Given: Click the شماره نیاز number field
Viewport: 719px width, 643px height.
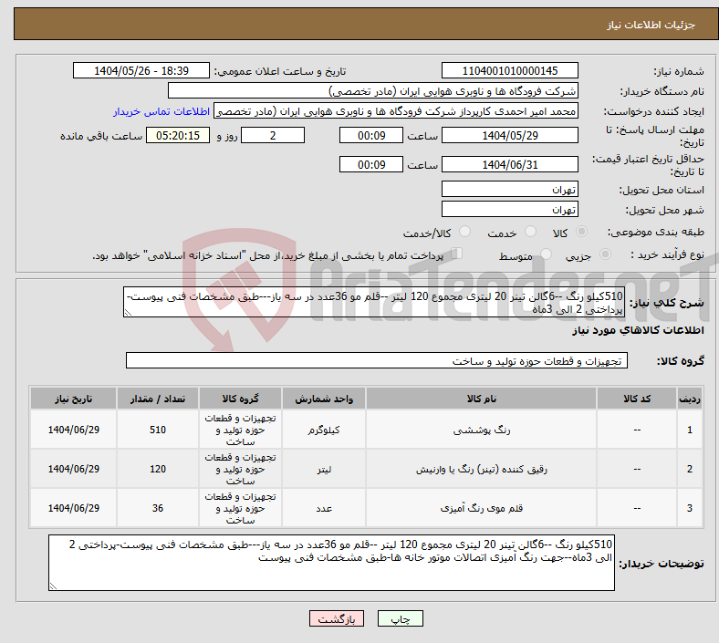Looking at the screenshot, I should [x=508, y=71].
